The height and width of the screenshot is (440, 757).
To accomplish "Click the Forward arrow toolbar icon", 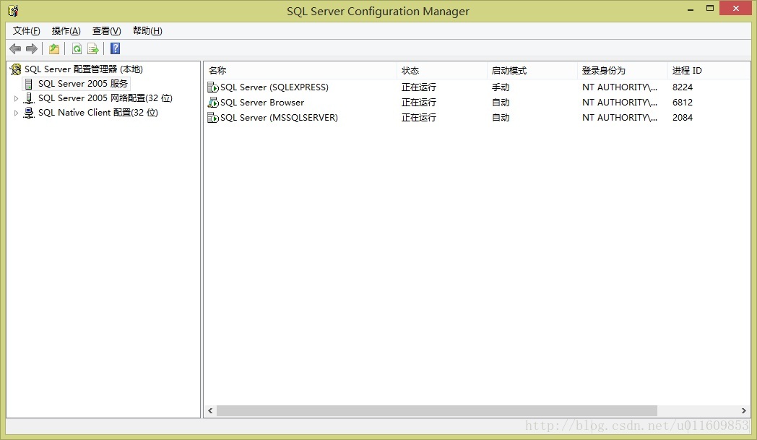I will [32, 49].
